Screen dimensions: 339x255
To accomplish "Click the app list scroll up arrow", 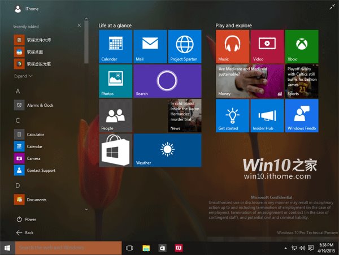I will pos(86,19).
